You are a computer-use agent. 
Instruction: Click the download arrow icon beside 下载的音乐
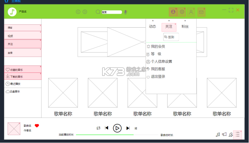8,76
